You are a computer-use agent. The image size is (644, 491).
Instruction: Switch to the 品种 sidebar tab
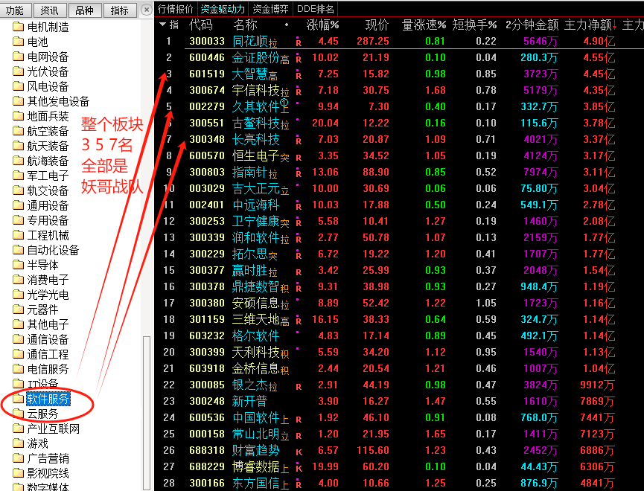85,10
